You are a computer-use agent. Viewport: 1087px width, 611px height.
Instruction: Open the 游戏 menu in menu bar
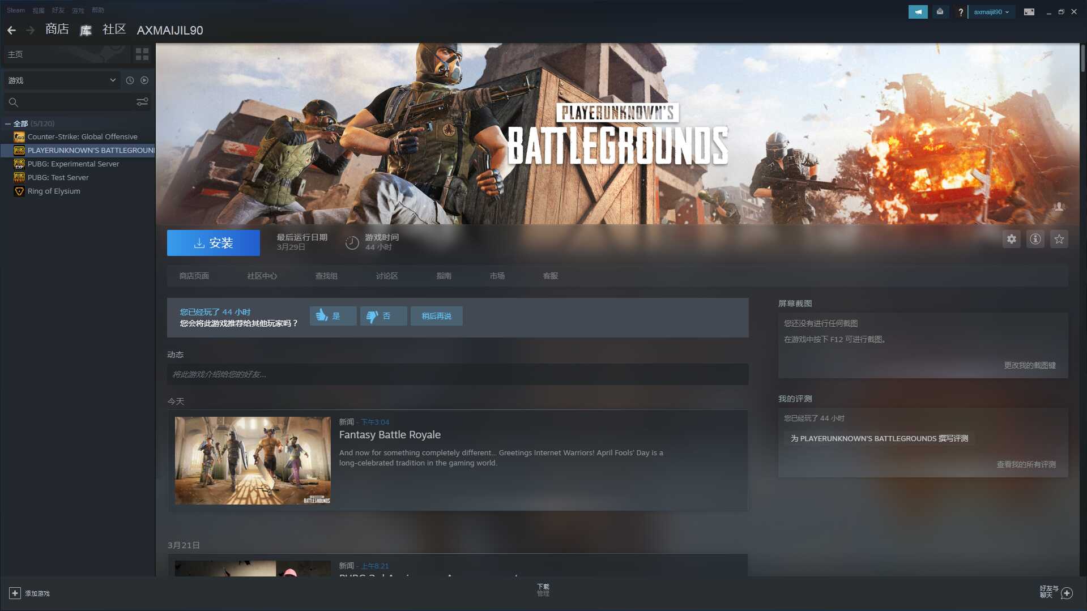(x=78, y=10)
